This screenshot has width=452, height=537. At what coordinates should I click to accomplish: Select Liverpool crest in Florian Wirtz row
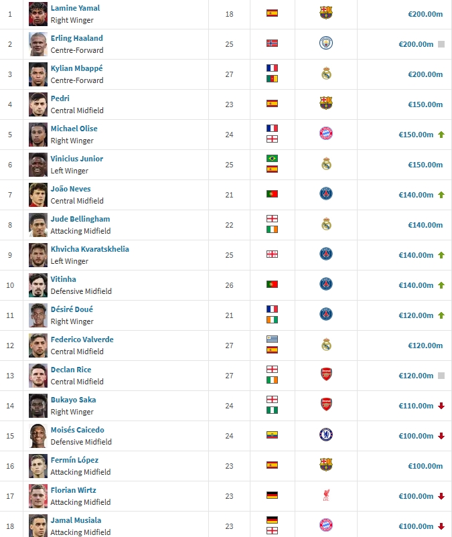(326, 495)
